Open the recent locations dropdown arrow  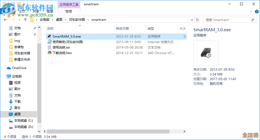coord(19,20)
